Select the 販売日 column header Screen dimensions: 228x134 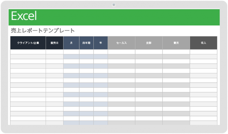(x=54, y=43)
